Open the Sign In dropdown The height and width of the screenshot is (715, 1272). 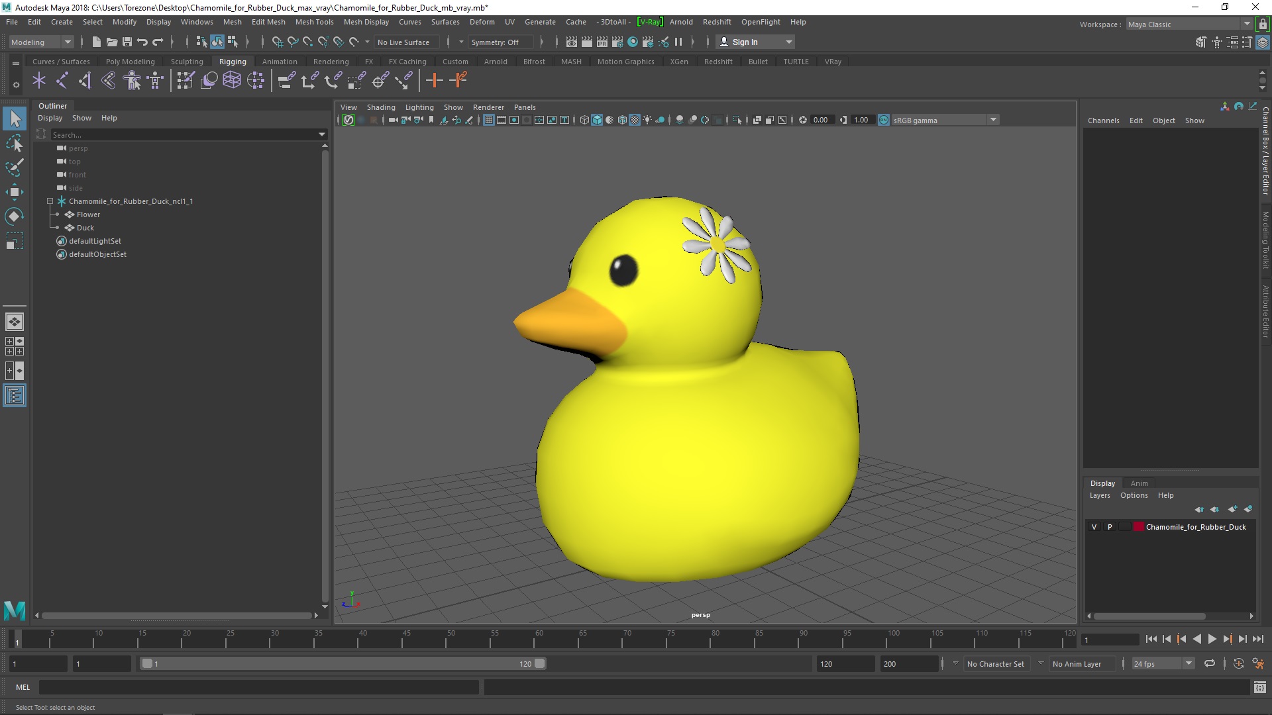coord(757,42)
